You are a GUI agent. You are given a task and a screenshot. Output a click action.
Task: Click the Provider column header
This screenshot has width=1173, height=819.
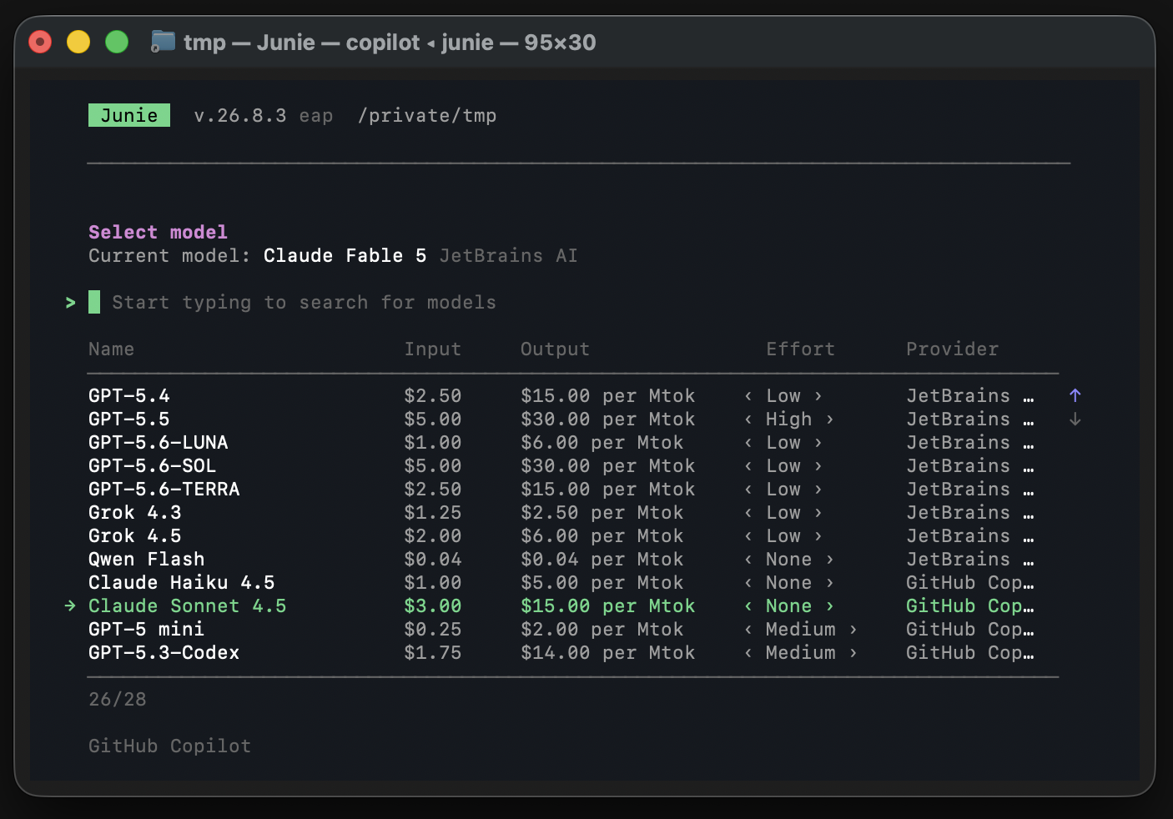[x=953, y=349]
